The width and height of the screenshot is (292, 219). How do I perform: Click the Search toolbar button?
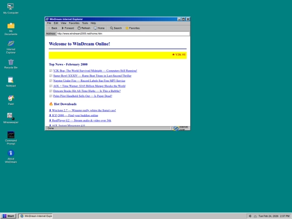pyautogui.click(x=116, y=28)
